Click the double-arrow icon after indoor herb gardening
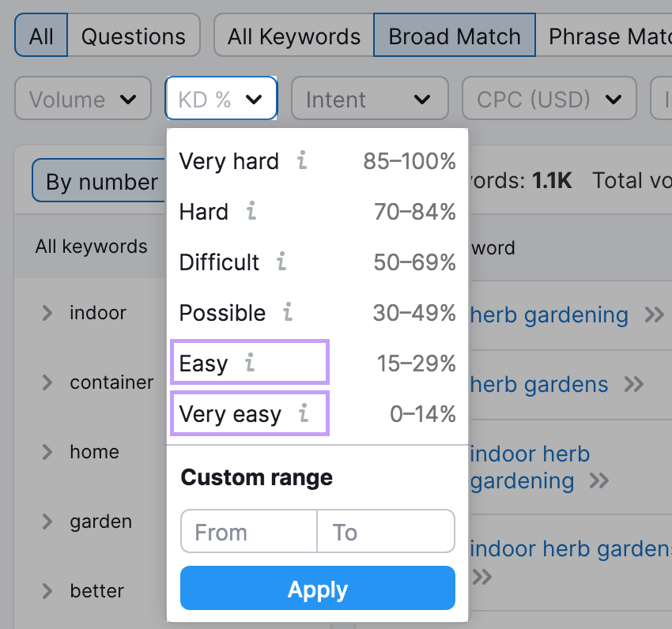 point(600,481)
